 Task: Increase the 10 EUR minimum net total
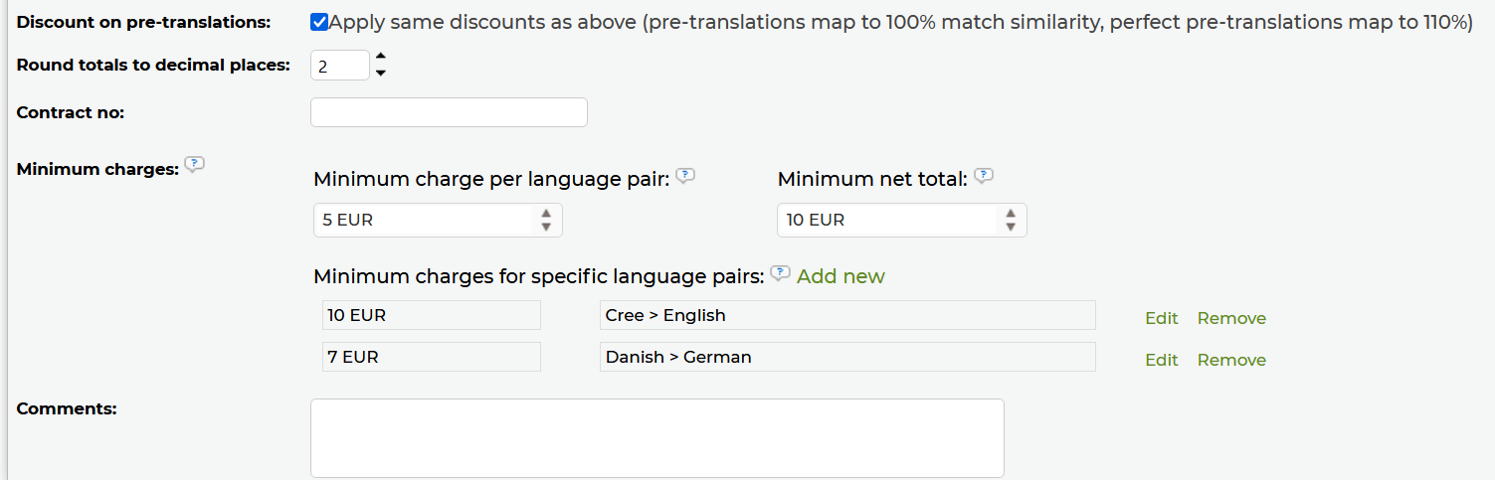click(1011, 213)
